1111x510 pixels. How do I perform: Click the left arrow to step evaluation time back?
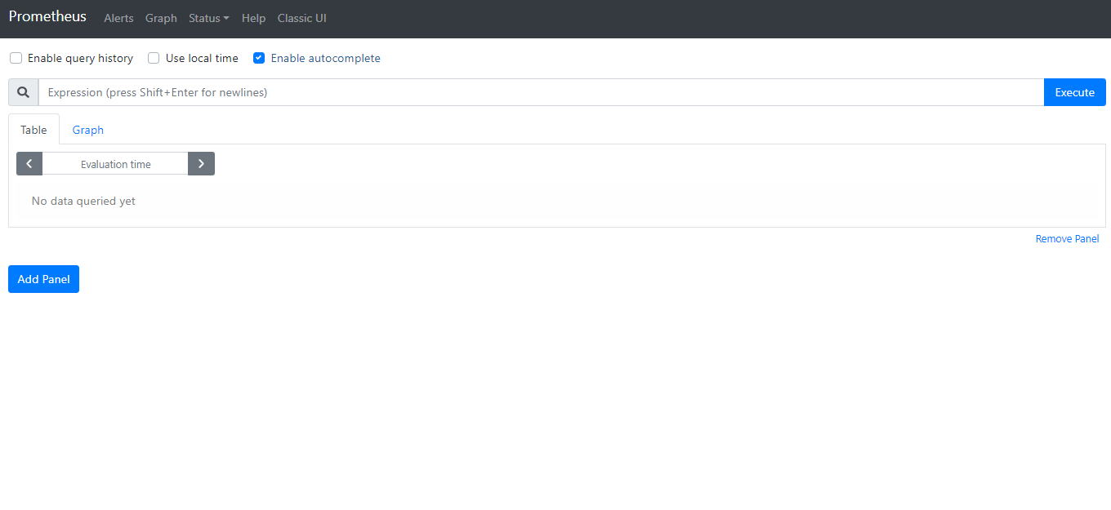click(29, 163)
